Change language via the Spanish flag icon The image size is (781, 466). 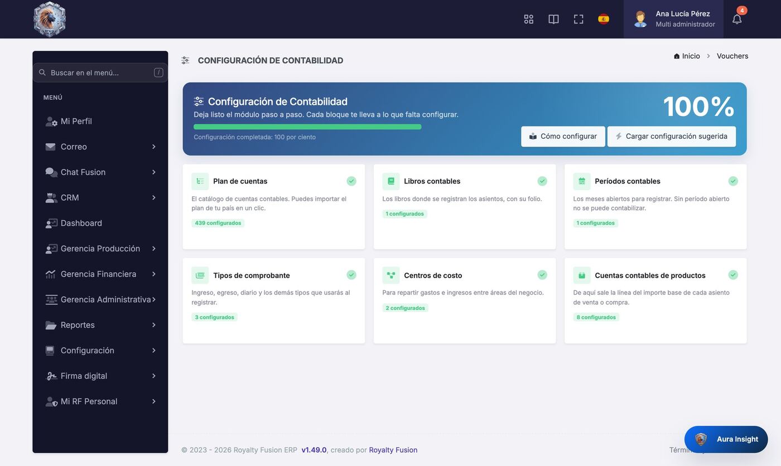tap(604, 19)
